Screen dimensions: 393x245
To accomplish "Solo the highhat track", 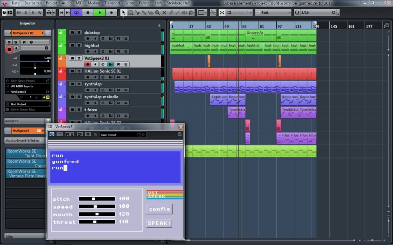I will click(x=79, y=45).
